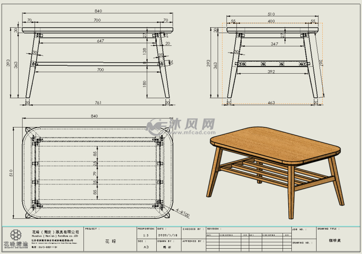Click the 4-R100 corner radius annotation
The image size is (362, 254).
point(183,213)
